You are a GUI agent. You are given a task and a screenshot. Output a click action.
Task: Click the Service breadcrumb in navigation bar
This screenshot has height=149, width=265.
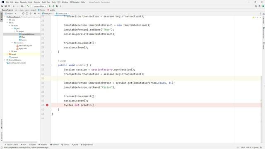[x=41, y=10]
